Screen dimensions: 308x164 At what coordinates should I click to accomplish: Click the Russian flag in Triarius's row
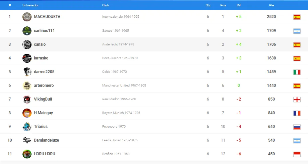[297, 127]
